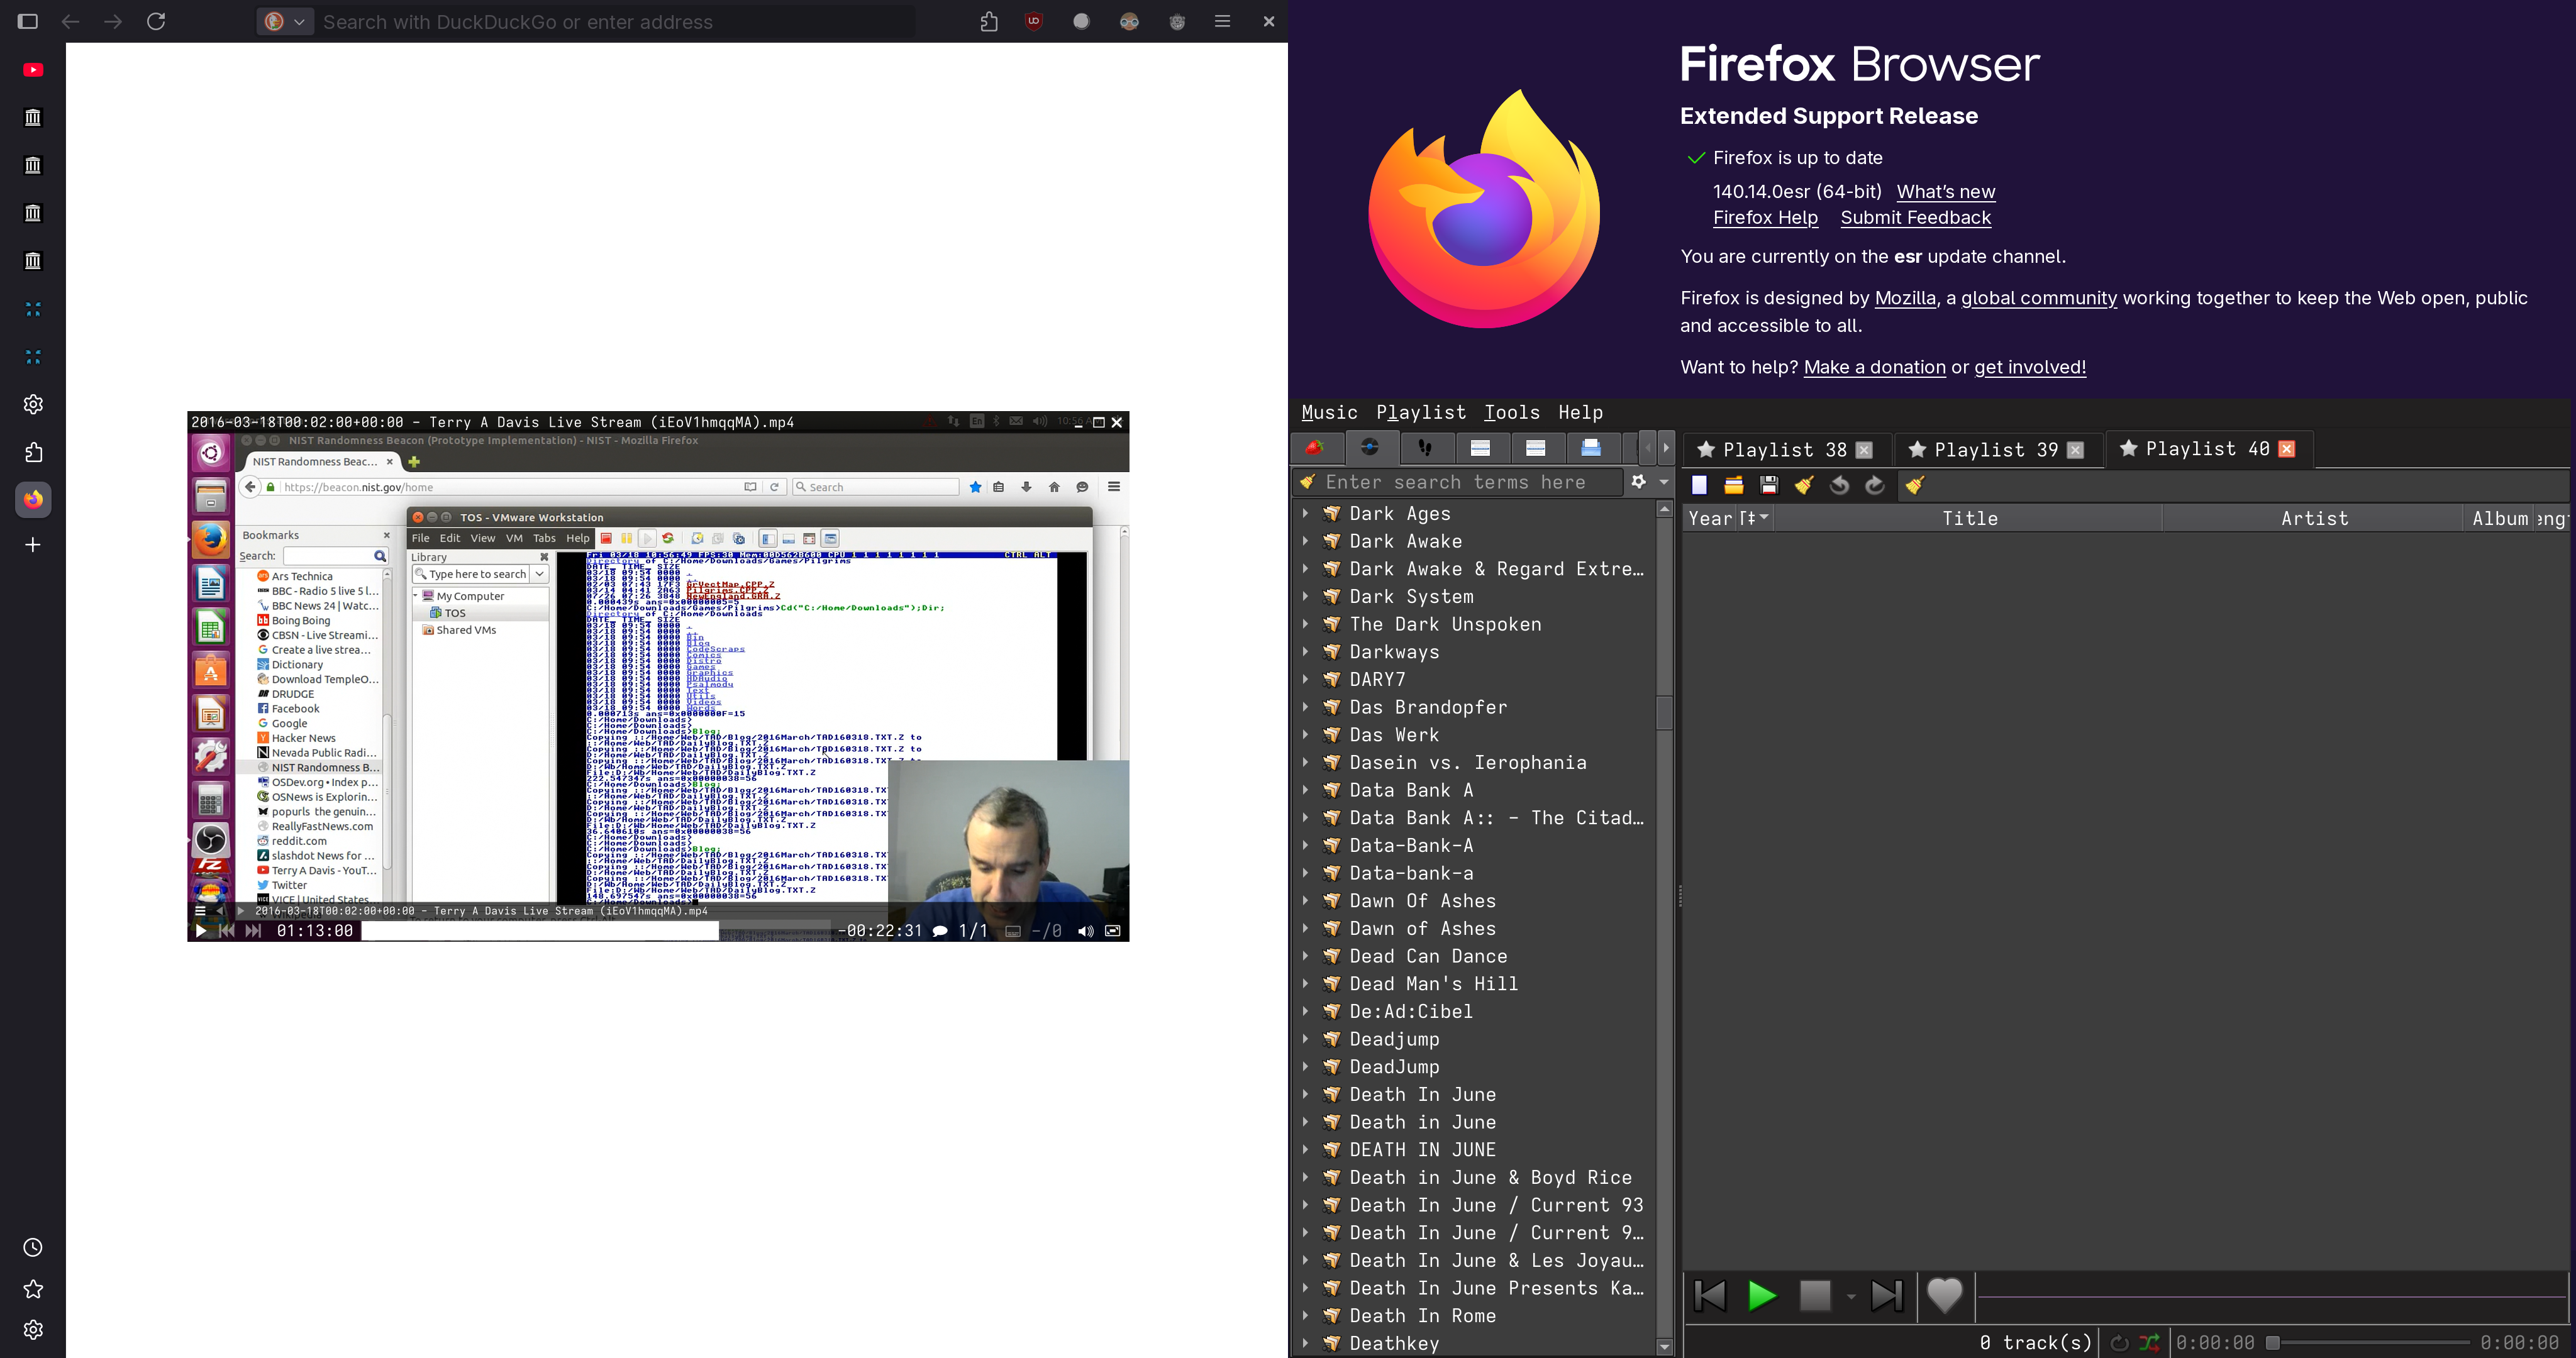This screenshot has height=1358, width=2576.
Task: Open the Tools menu
Action: (x=1512, y=412)
